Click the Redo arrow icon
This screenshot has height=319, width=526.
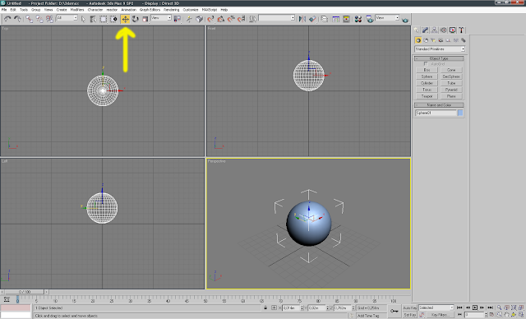click(x=17, y=19)
